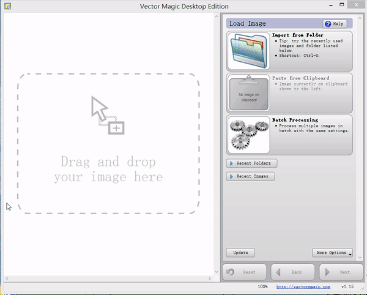Click the right panel scrollbar down arrow
The height and width of the screenshot is (295, 367).
click(x=360, y=258)
